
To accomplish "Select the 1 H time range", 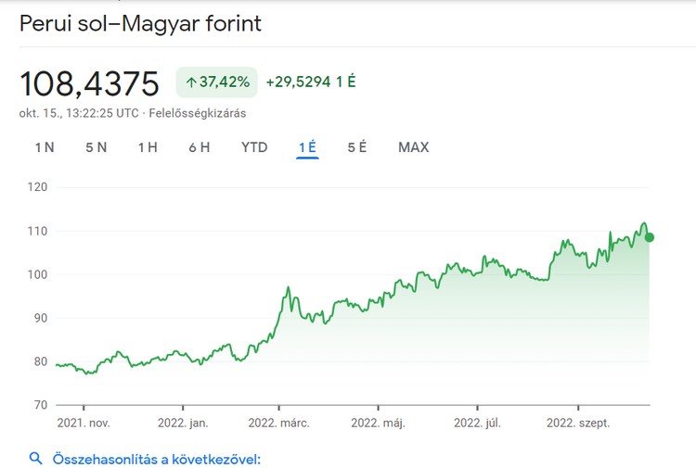I will tap(148, 147).
